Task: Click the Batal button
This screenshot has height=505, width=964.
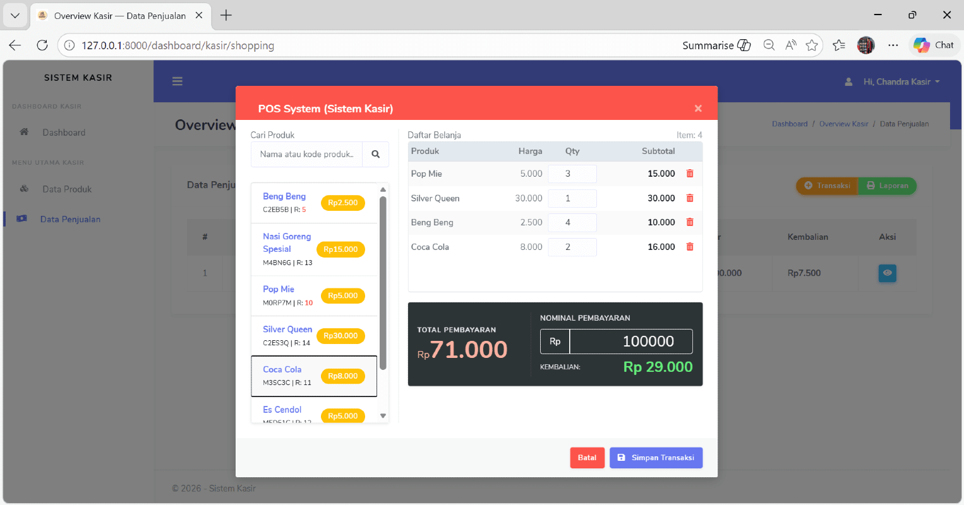Action: point(587,458)
